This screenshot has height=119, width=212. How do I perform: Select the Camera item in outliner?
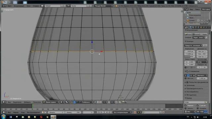[x=192, y=20]
